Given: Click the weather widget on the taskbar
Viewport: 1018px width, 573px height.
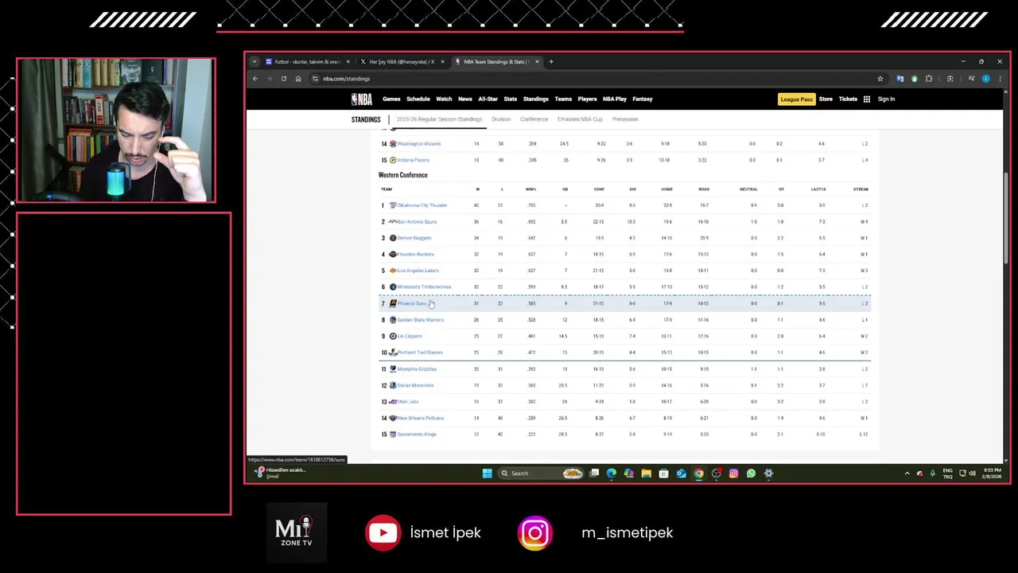Looking at the screenshot, I should pos(280,473).
